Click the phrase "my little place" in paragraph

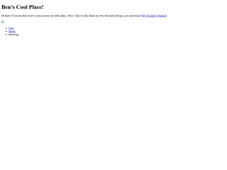tap(58, 16)
